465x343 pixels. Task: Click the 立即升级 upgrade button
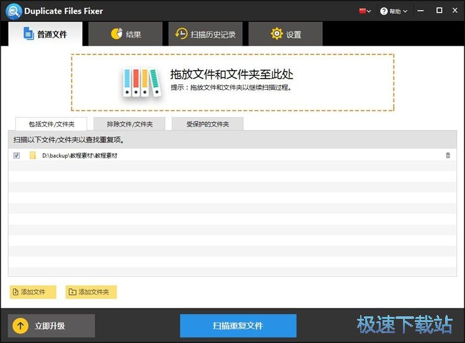pos(51,326)
